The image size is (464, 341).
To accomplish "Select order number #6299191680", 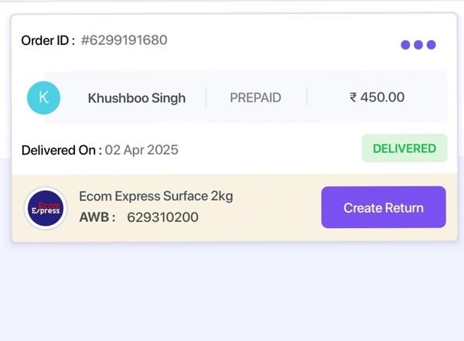I will pyautogui.click(x=124, y=40).
